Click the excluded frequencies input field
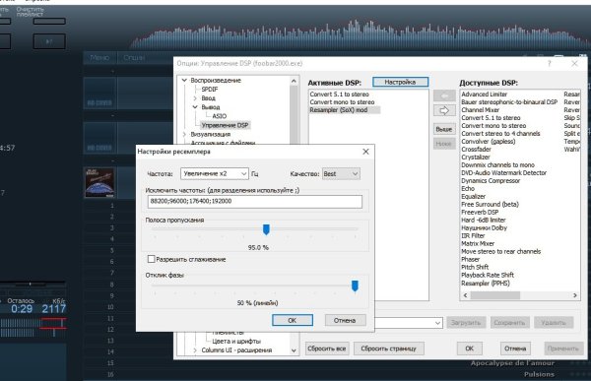591x381 pixels. 255,201
